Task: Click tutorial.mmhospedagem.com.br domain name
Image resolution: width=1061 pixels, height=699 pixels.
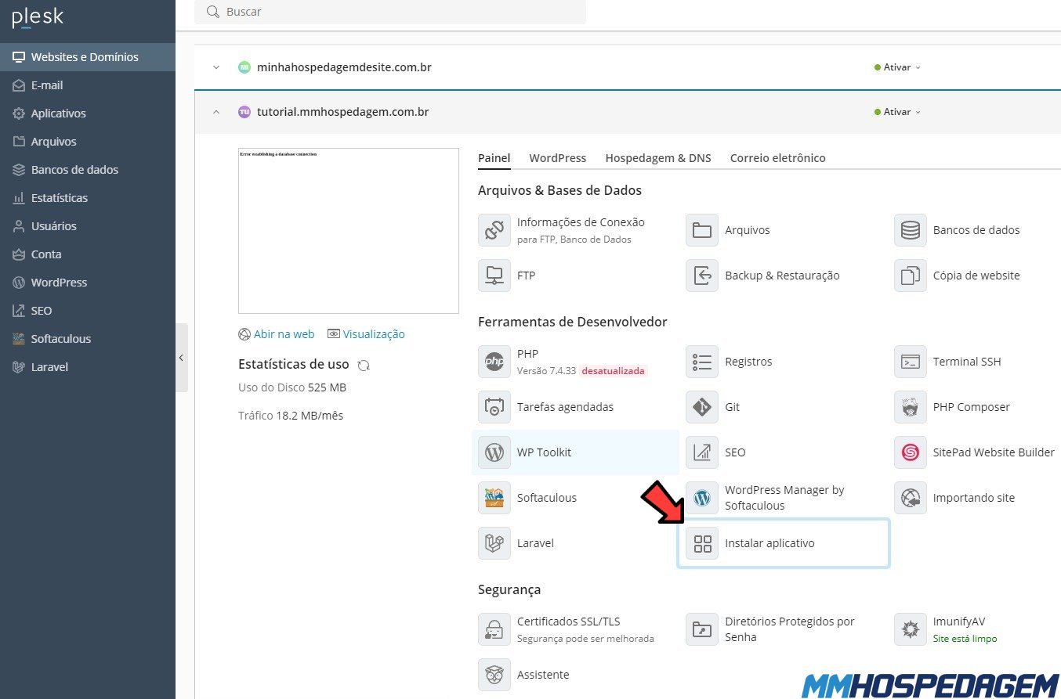Action: click(343, 112)
